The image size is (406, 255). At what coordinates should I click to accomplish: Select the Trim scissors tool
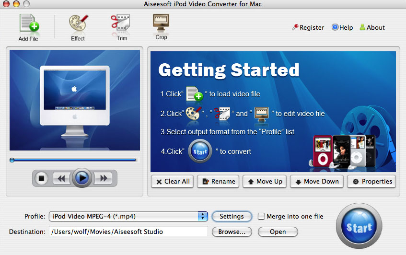click(121, 27)
